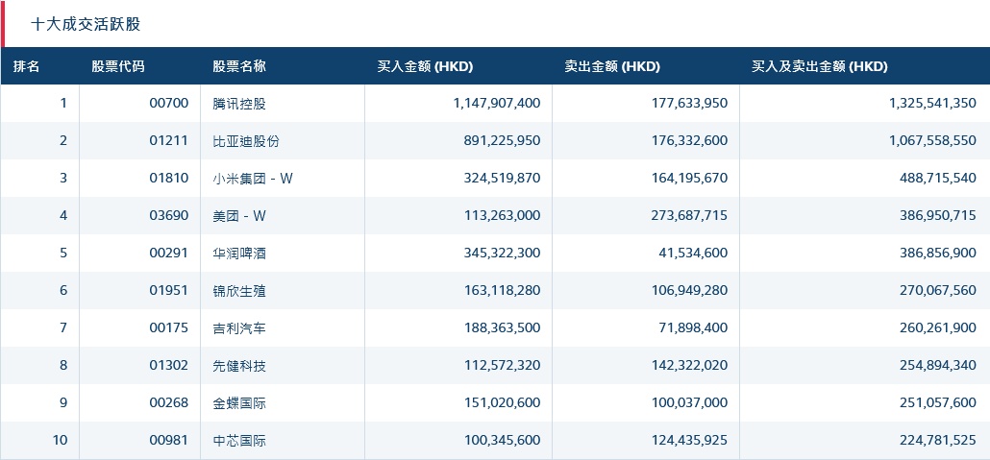Viewport: 990px width, 460px height.
Task: Click buy amount 112,572,320
Action: 502,365
